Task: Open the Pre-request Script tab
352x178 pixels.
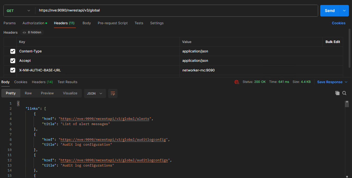Action: pyautogui.click(x=113, y=23)
